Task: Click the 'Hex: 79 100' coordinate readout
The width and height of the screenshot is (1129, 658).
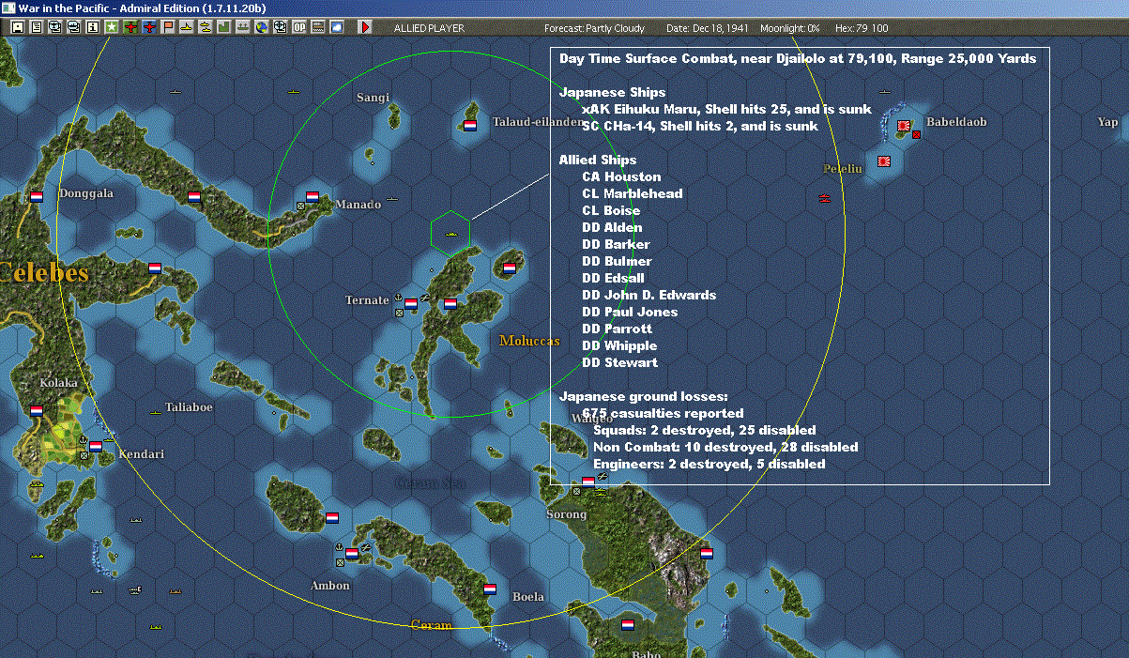Action: [x=860, y=28]
